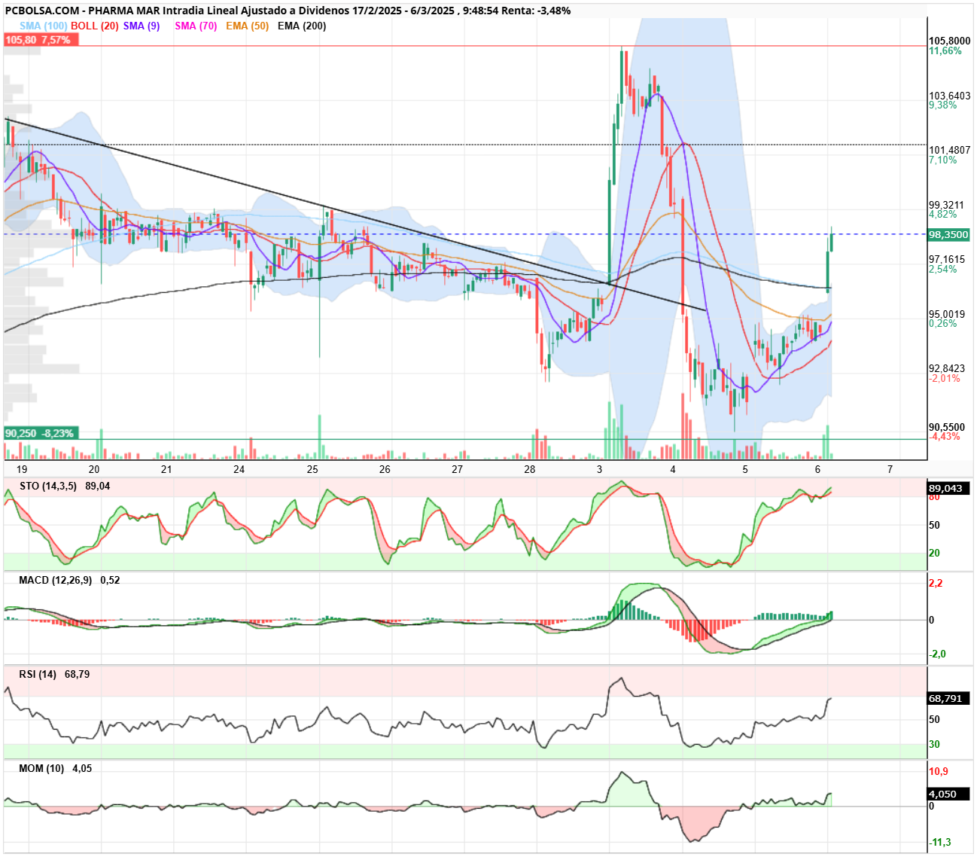This screenshot has height=857, width=977.
Task: Click the current price tag 98,3500
Action: click(x=948, y=235)
